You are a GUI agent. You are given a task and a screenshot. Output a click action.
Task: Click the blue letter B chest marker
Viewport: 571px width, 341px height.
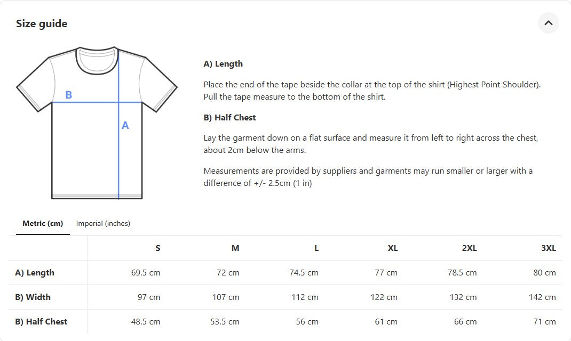coord(68,95)
